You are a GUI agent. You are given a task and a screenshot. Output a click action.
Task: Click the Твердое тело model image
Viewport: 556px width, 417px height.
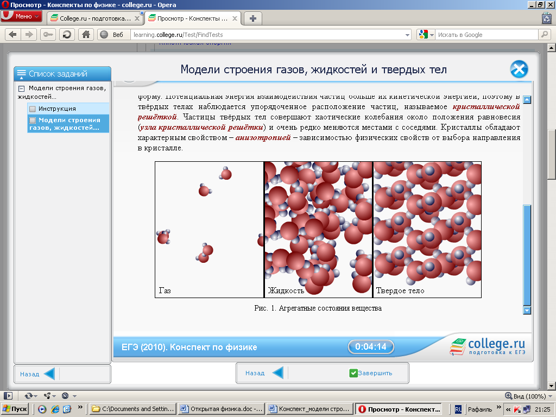point(427,230)
